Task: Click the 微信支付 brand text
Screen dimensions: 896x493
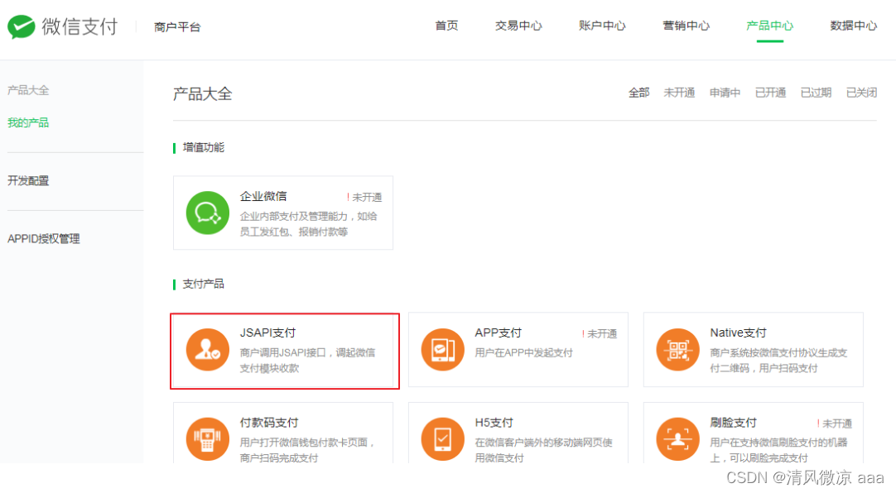Action: (79, 26)
